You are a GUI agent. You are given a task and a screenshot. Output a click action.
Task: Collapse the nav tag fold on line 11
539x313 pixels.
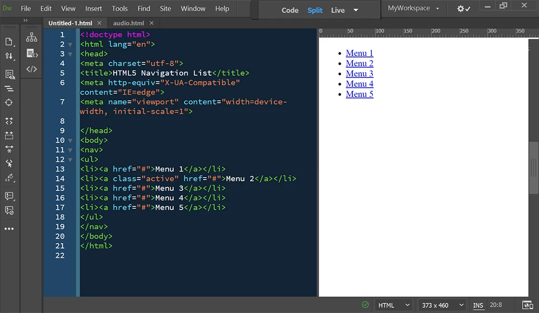tap(70, 150)
